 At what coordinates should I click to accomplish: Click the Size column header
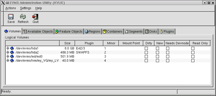[67, 43]
